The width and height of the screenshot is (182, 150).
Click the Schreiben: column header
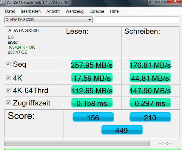(142, 31)
